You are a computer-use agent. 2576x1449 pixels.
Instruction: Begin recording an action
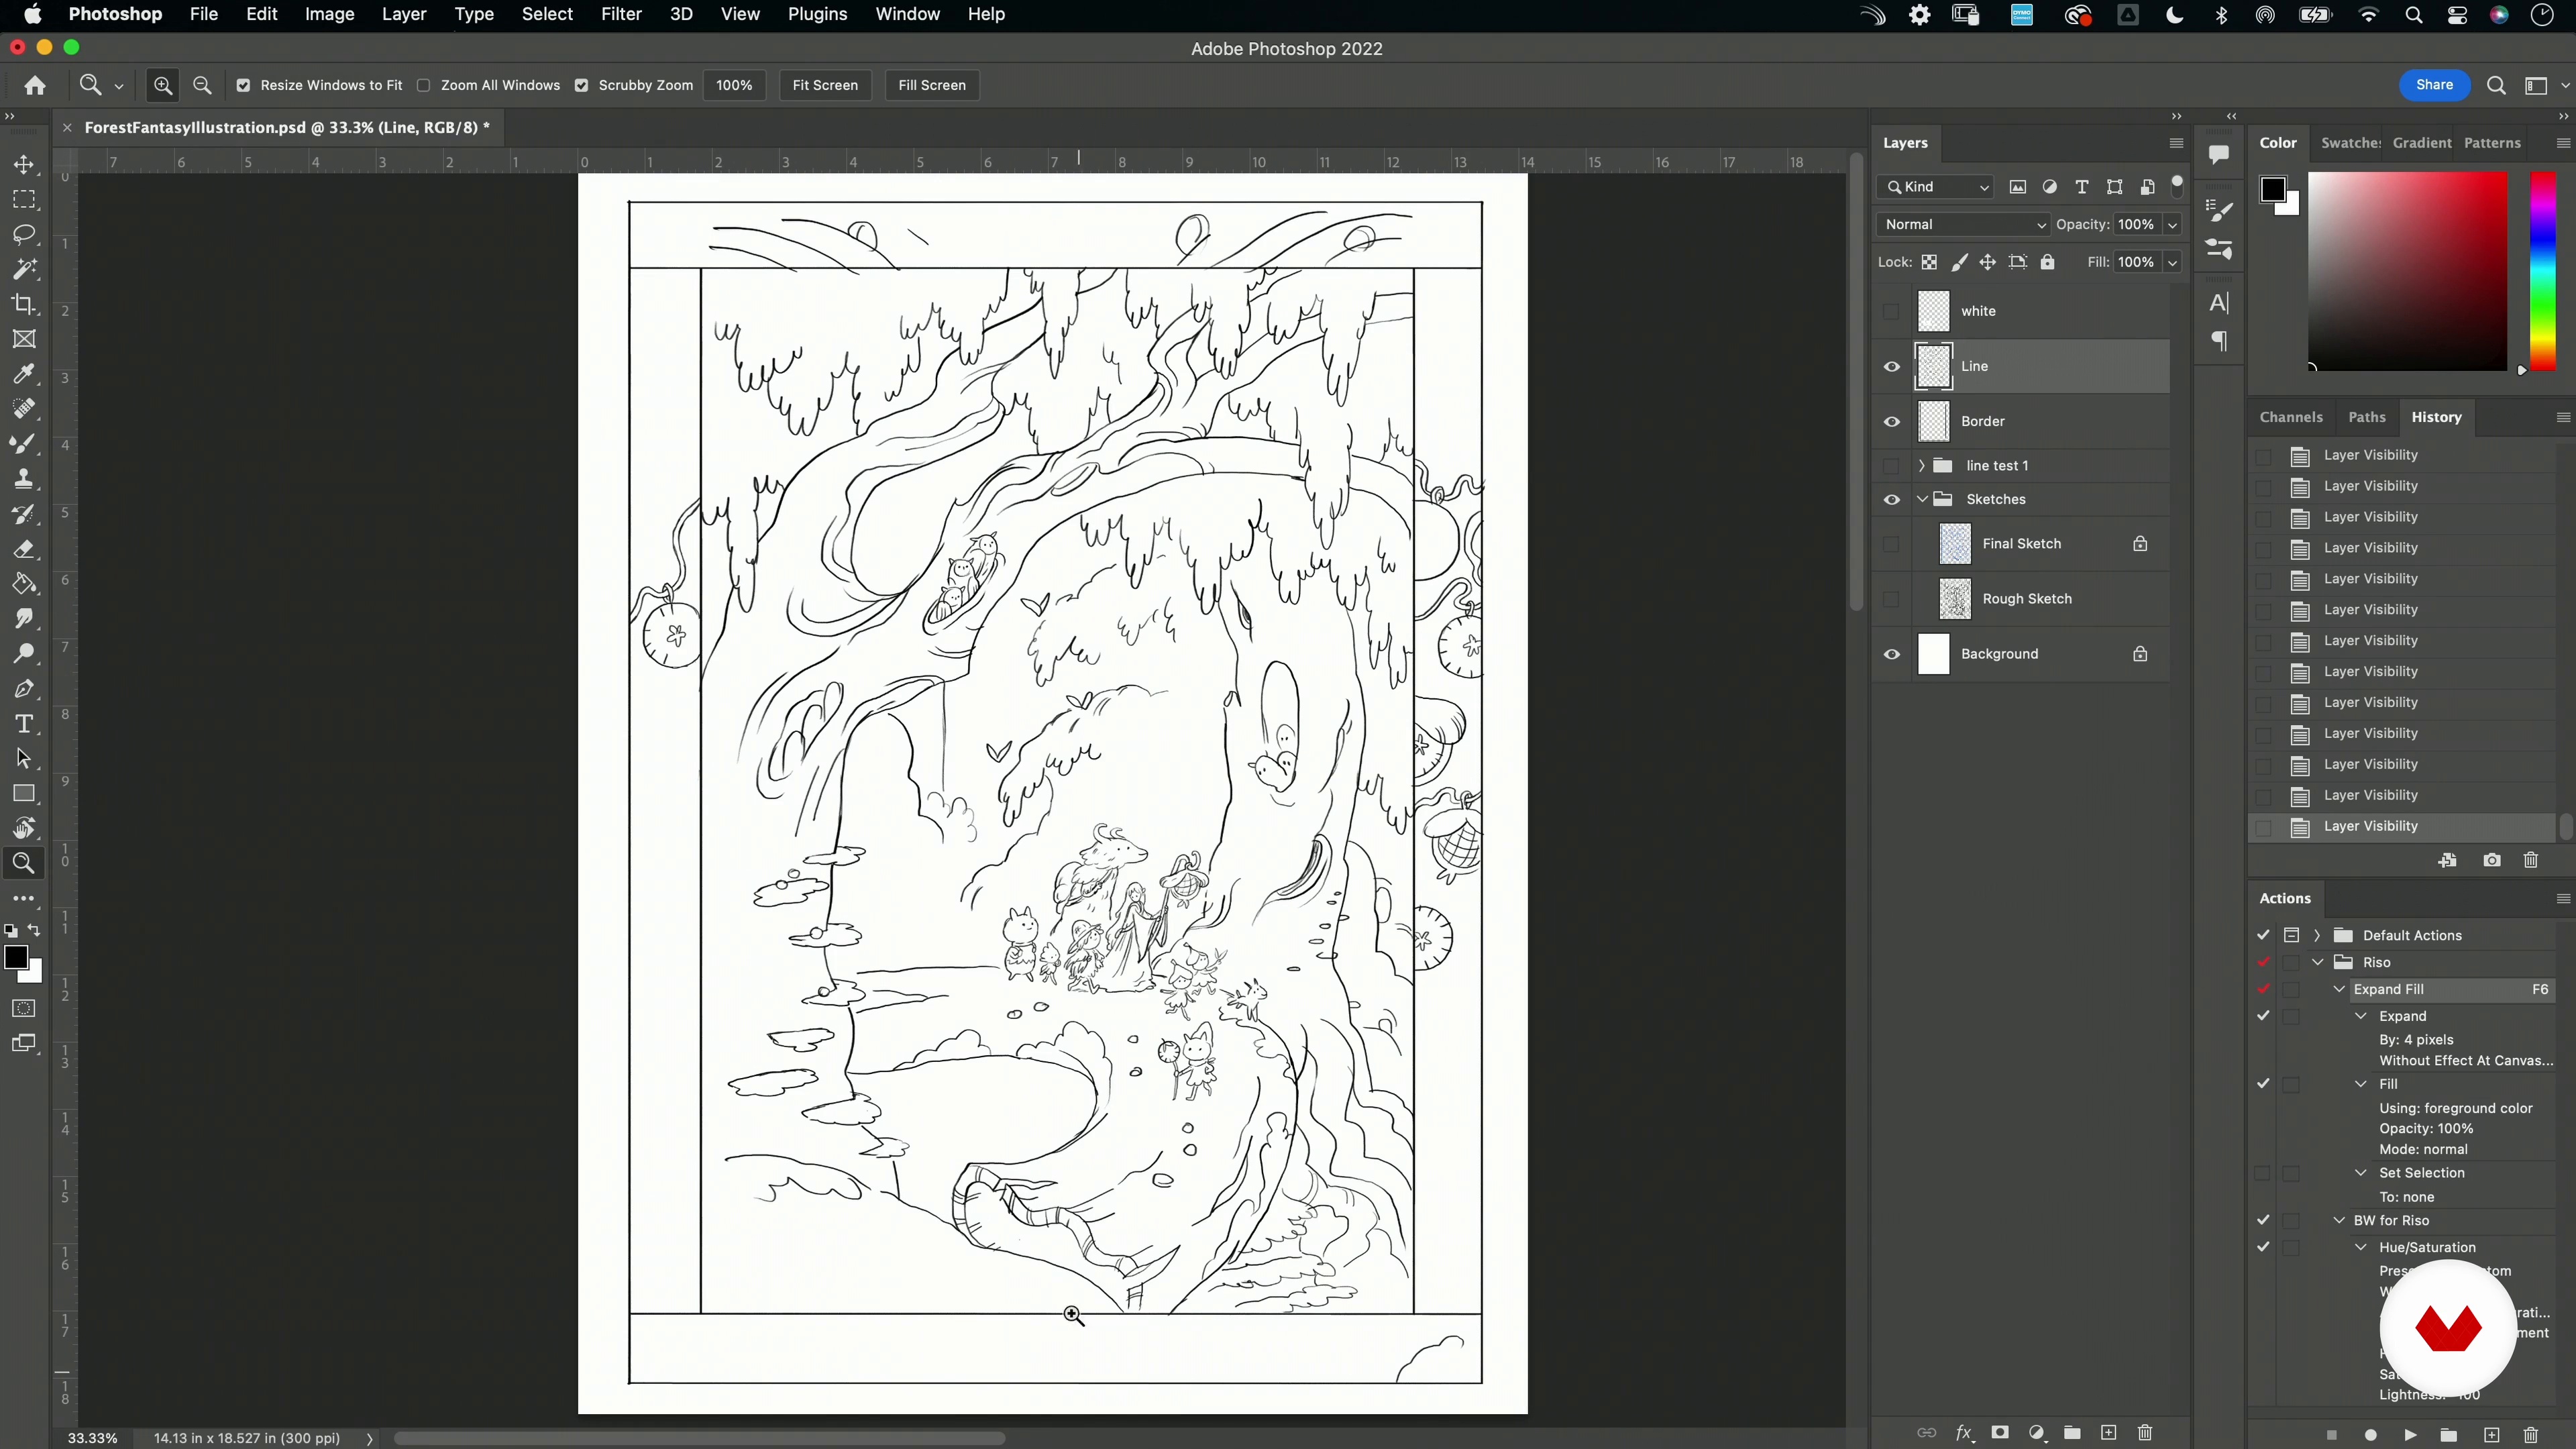[2370, 1435]
